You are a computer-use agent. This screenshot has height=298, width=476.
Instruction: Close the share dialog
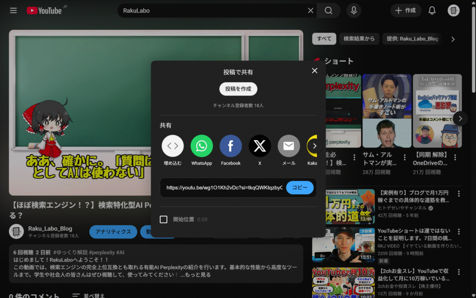[x=315, y=71]
